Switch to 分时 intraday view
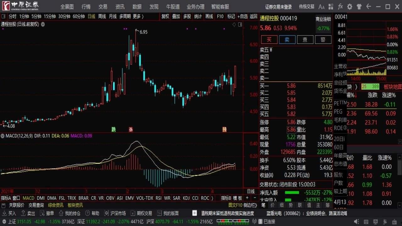Viewport: 402px width, 226px height. pos(13,16)
